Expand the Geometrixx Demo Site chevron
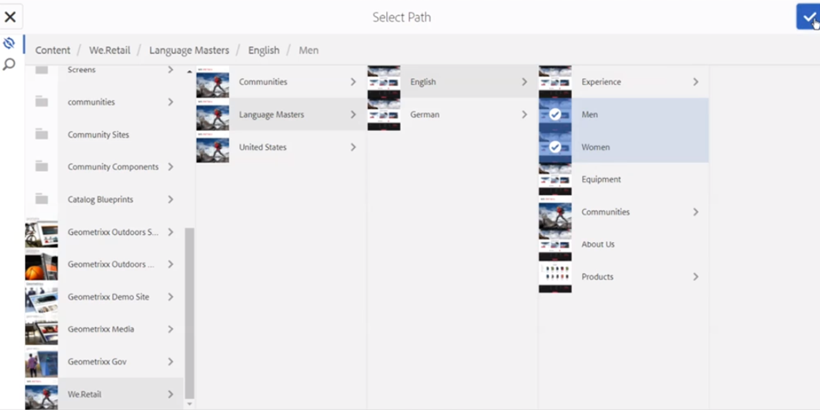This screenshot has height=410, width=820. pyautogui.click(x=170, y=297)
